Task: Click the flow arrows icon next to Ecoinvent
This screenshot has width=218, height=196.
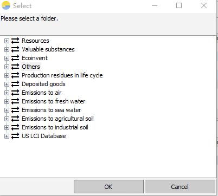Action: [15, 58]
